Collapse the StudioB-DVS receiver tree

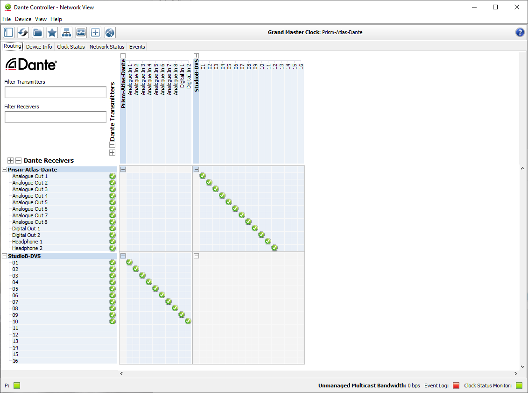[4, 256]
